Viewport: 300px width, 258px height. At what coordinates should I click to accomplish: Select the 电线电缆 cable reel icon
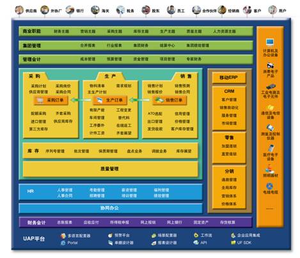click(x=270, y=186)
